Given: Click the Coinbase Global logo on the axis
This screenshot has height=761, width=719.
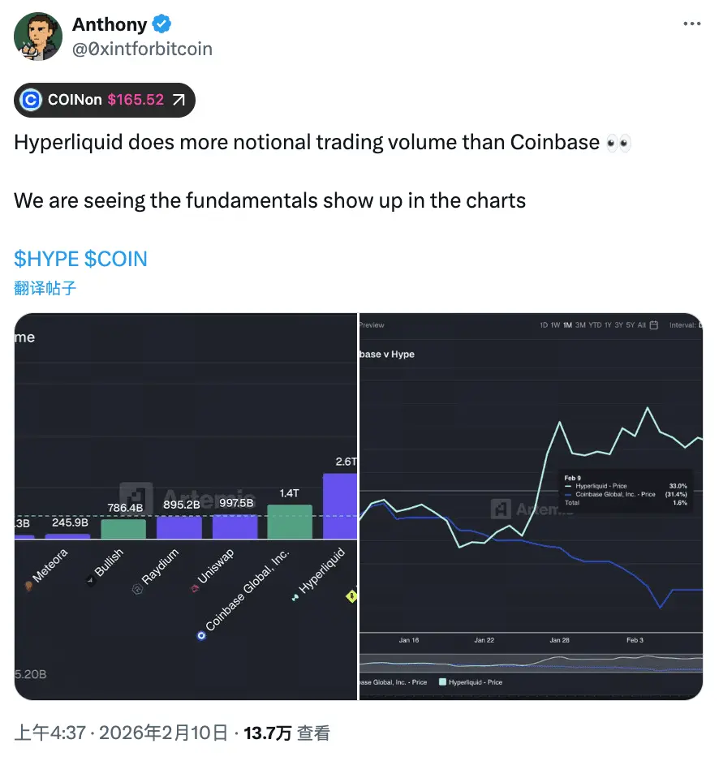Looking at the screenshot, I should [x=201, y=635].
